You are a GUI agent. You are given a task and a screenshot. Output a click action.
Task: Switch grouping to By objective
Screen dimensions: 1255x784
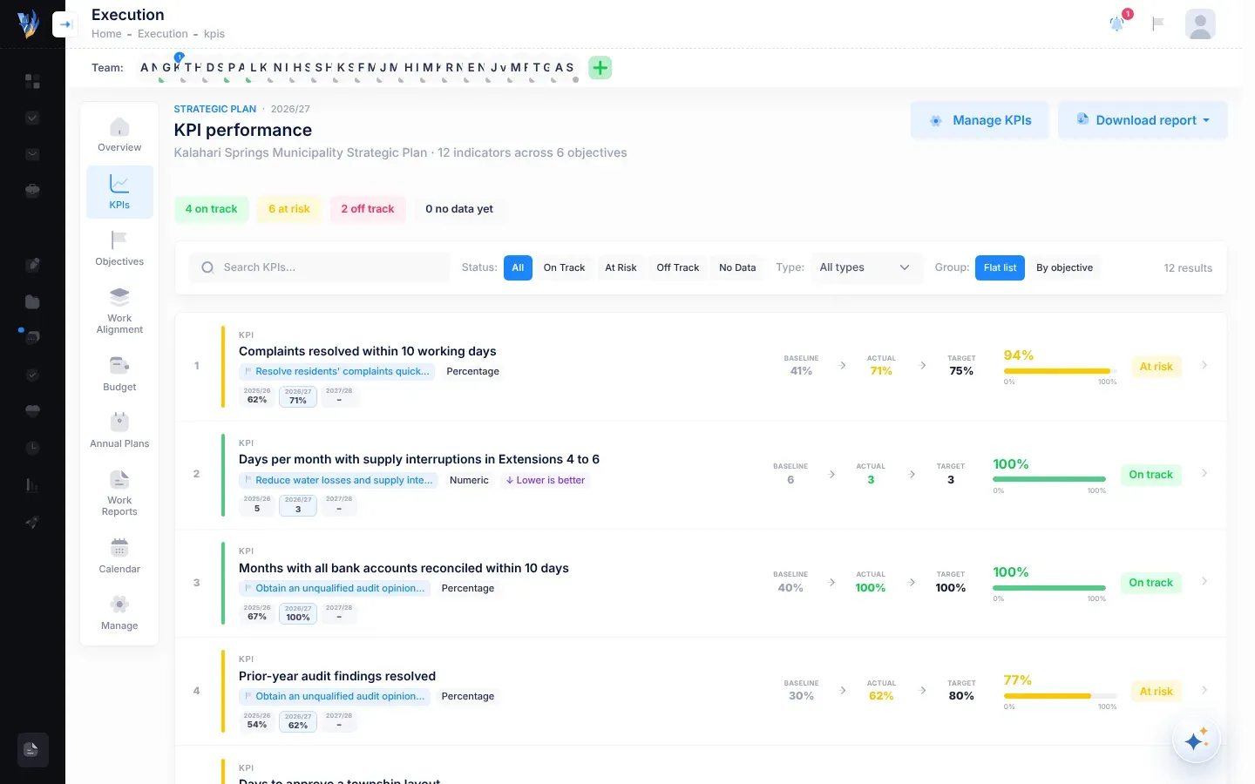pos(1064,267)
